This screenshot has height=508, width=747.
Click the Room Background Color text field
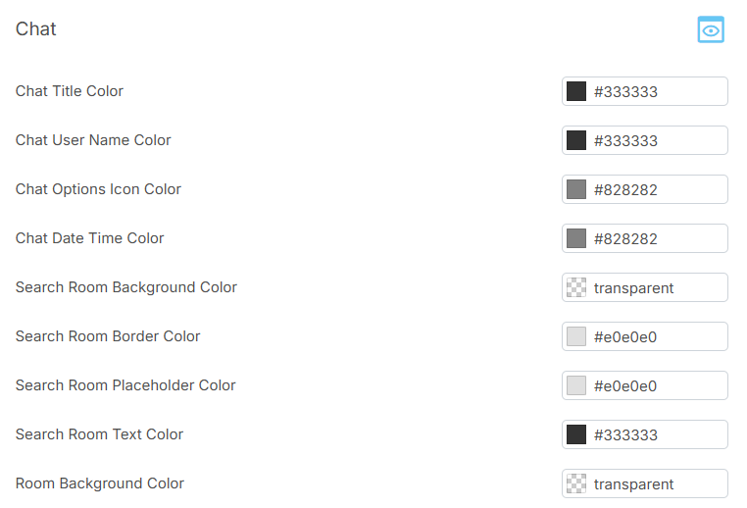(x=657, y=483)
